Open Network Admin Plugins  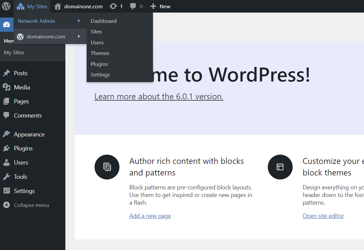[x=99, y=64]
